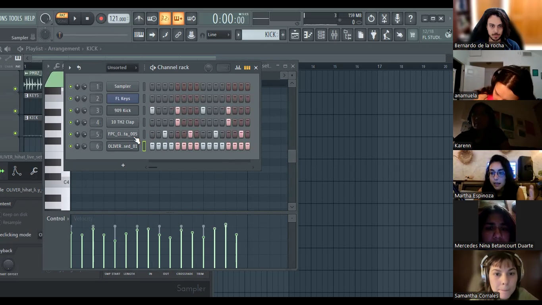Toggle first step of 10 TH2 Clap
The image size is (542, 305).
pyautogui.click(x=152, y=122)
